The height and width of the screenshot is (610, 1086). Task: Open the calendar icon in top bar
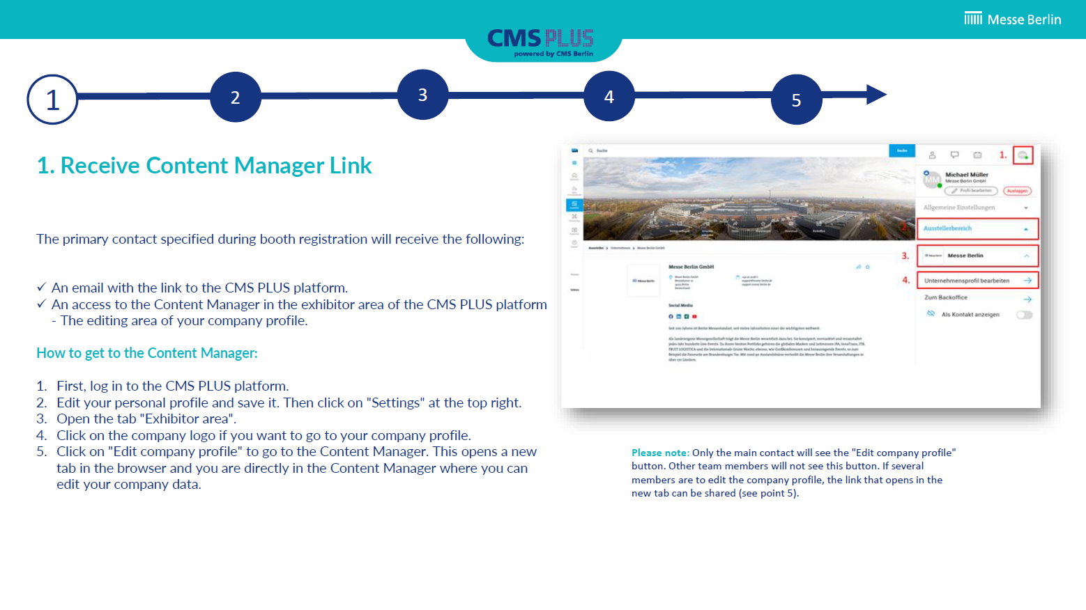tap(977, 155)
